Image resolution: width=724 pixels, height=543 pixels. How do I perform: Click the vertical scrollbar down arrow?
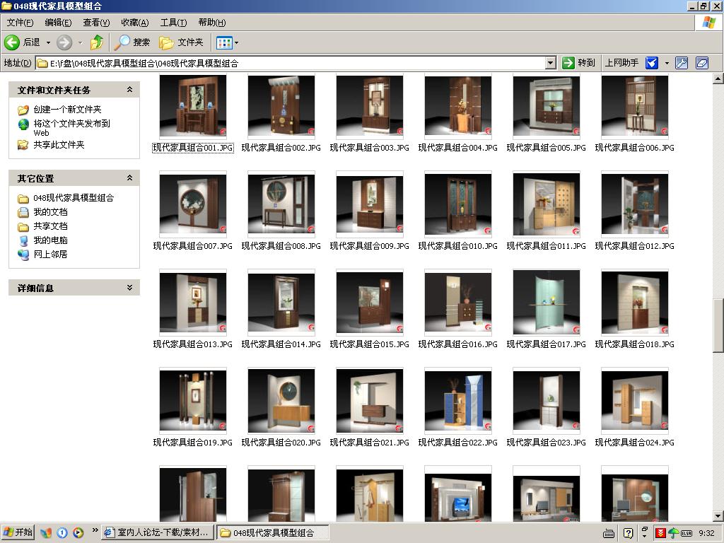(x=718, y=515)
